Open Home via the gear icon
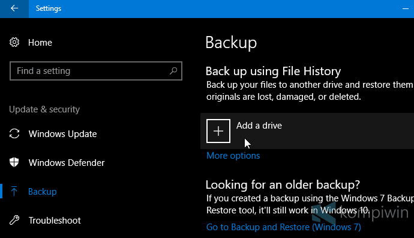The width and height of the screenshot is (414, 238). pyautogui.click(x=14, y=42)
